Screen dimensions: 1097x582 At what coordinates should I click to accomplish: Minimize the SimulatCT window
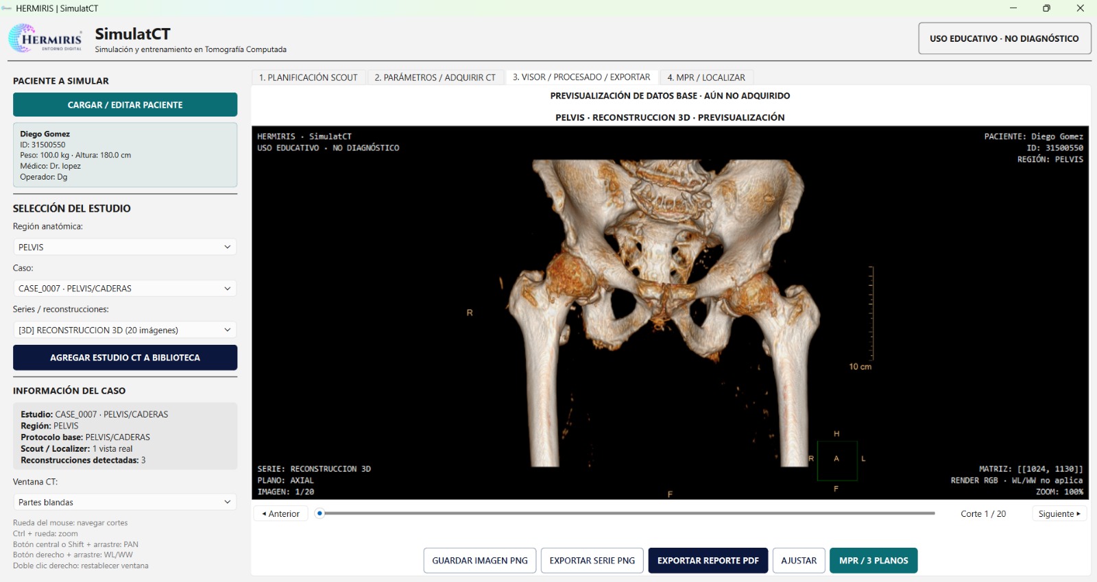pyautogui.click(x=1013, y=8)
